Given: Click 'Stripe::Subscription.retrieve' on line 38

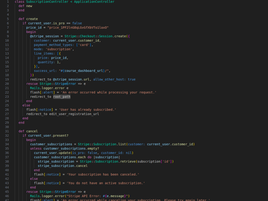Looking at the screenshot, I should pos(108,162).
